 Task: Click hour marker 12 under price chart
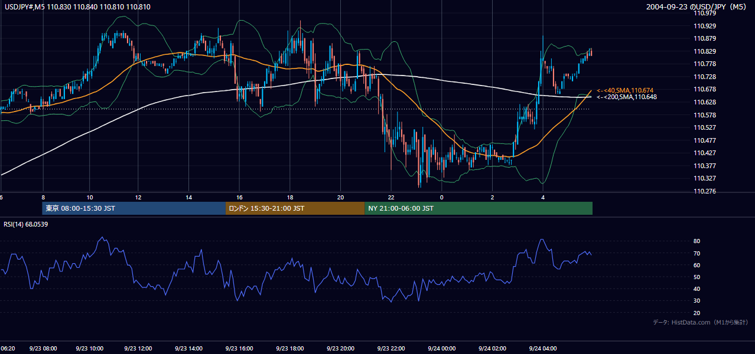(138, 197)
